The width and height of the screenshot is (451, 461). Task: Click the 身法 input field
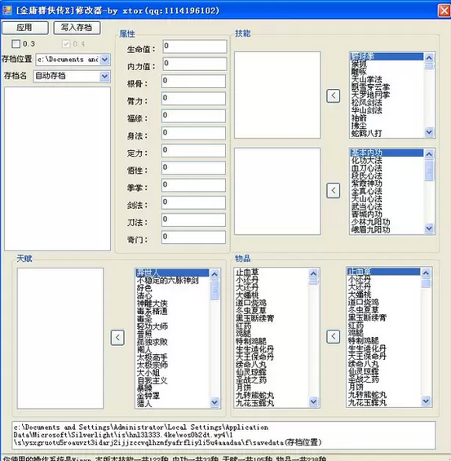tap(194, 133)
